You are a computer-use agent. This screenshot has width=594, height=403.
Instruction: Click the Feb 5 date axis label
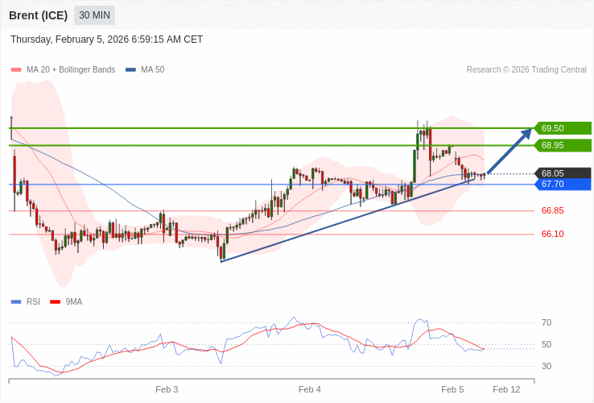(x=452, y=389)
